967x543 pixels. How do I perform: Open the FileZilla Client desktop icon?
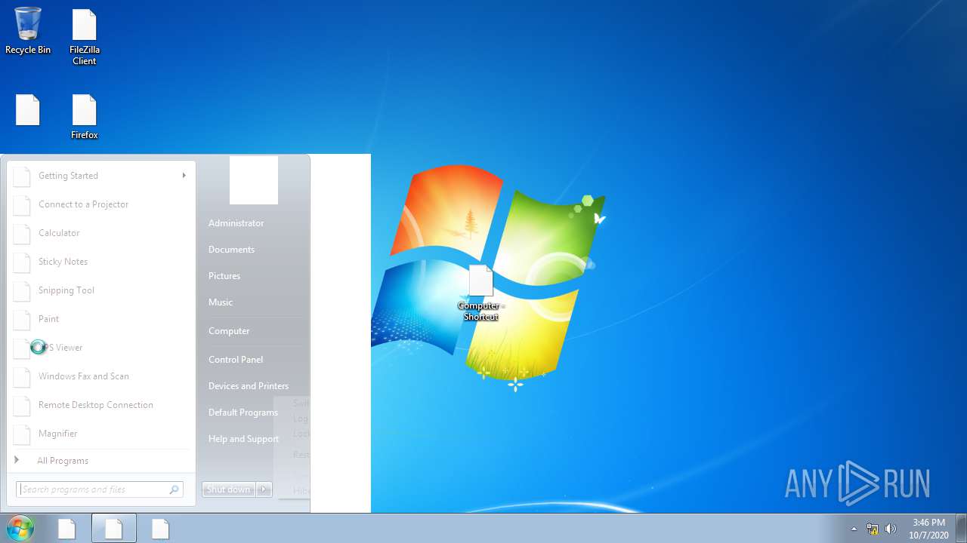click(85, 37)
